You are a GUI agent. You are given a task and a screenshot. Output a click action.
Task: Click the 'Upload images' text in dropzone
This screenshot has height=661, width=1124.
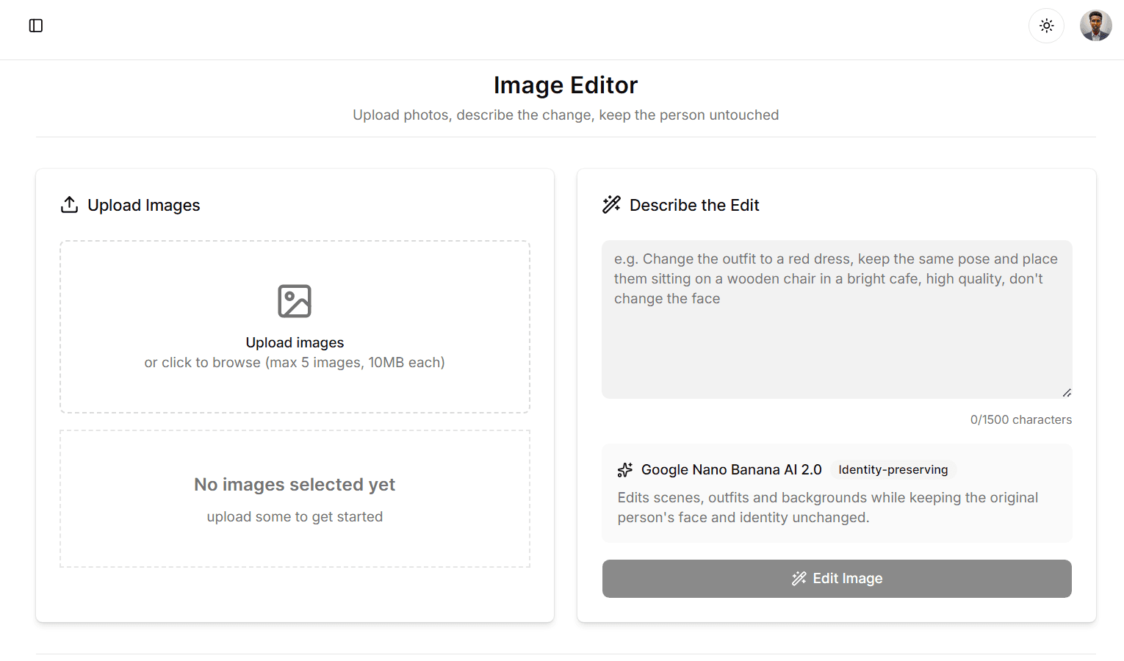click(x=295, y=342)
